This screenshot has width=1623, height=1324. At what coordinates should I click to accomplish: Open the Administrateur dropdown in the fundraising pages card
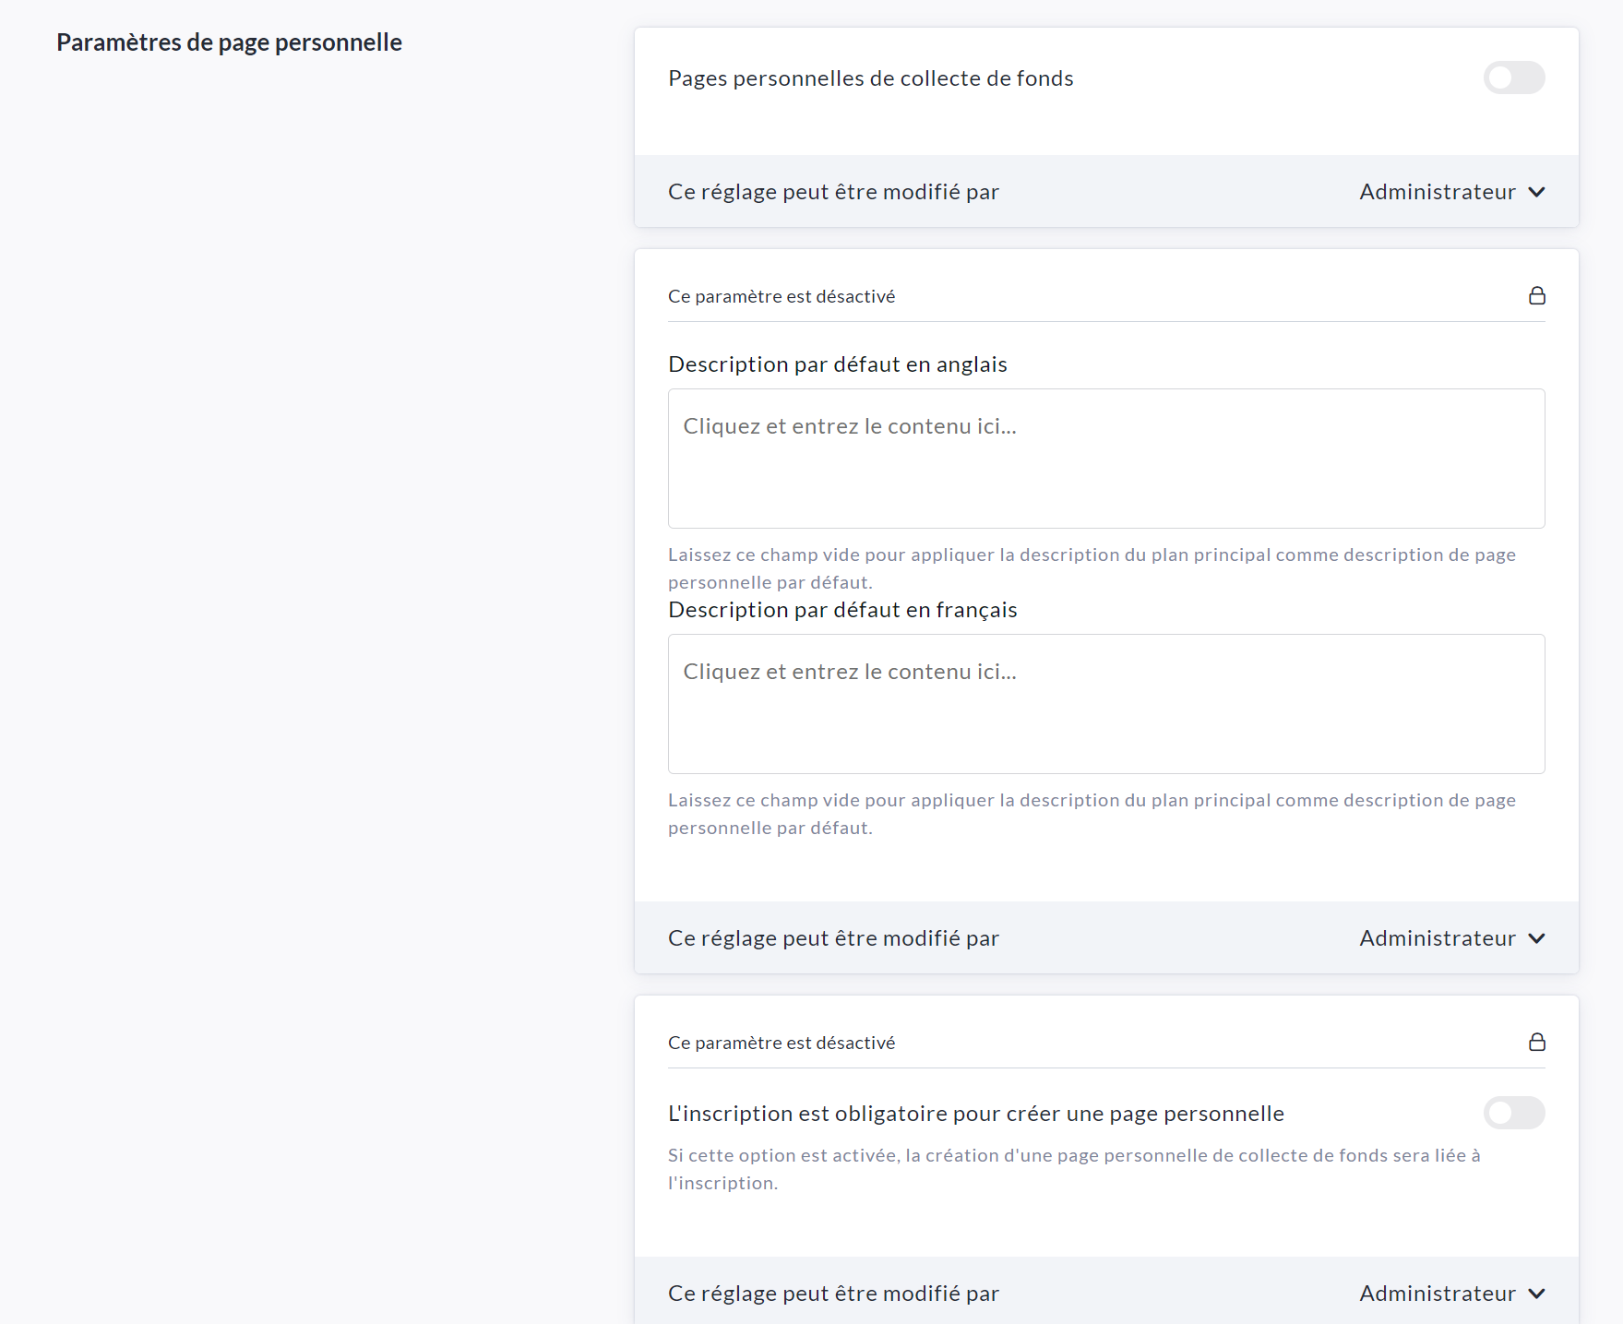pos(1437,192)
